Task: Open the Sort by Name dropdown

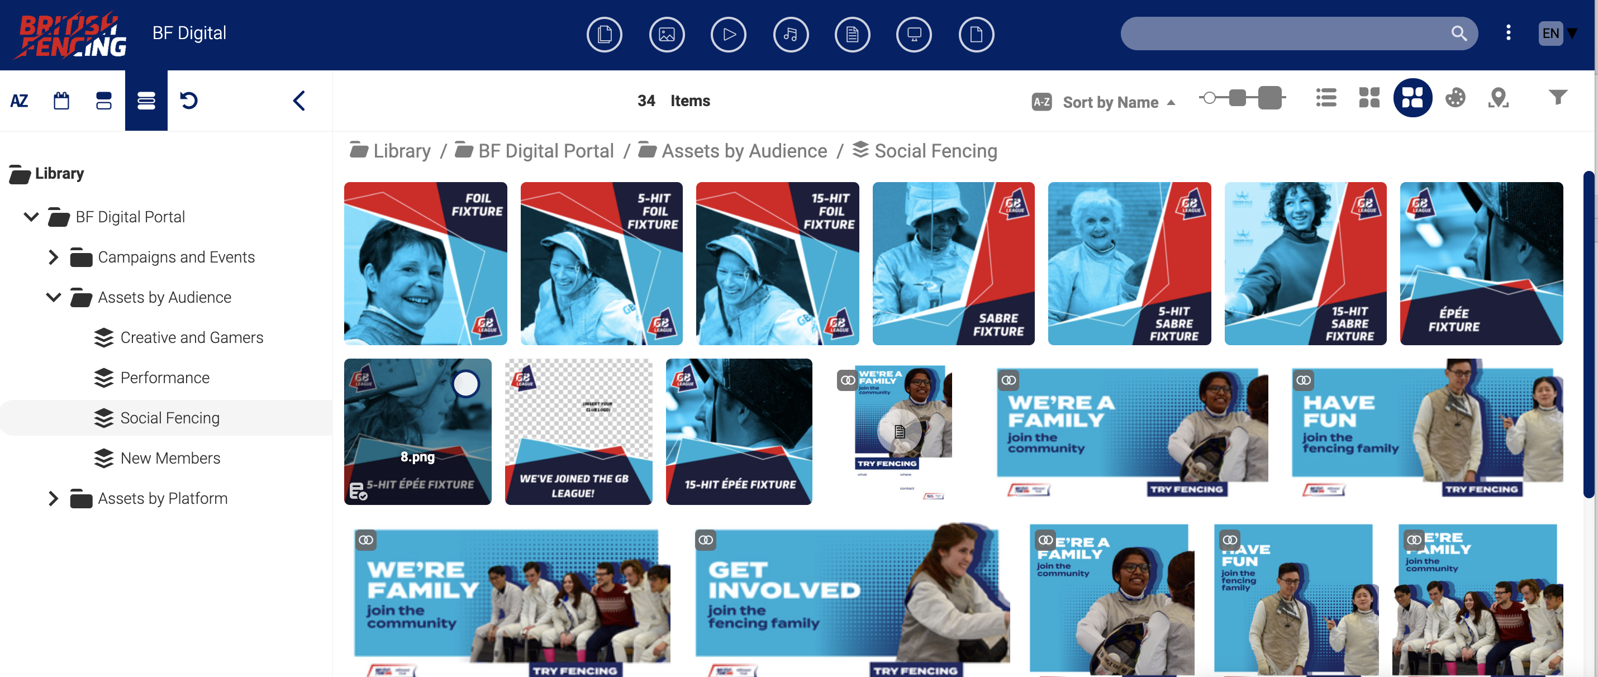Action: click(x=1110, y=102)
